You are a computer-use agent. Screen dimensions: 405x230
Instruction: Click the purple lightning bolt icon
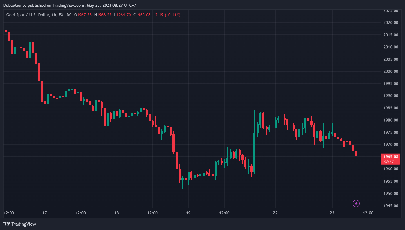[356, 204]
